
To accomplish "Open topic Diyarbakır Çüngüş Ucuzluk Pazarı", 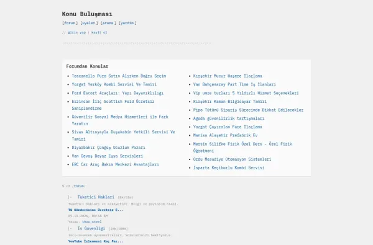I will (x=108, y=148).
